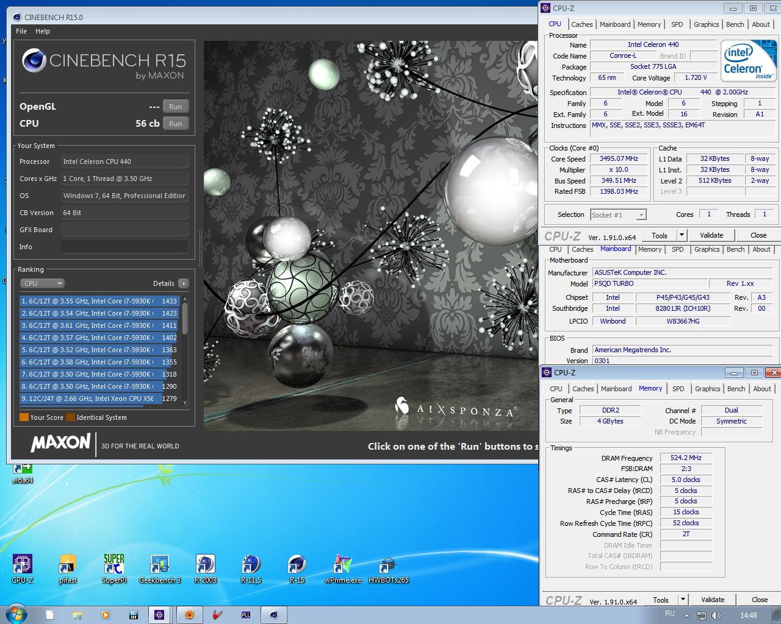Click the network tray icon
This screenshot has width=781, height=624.
(702, 615)
